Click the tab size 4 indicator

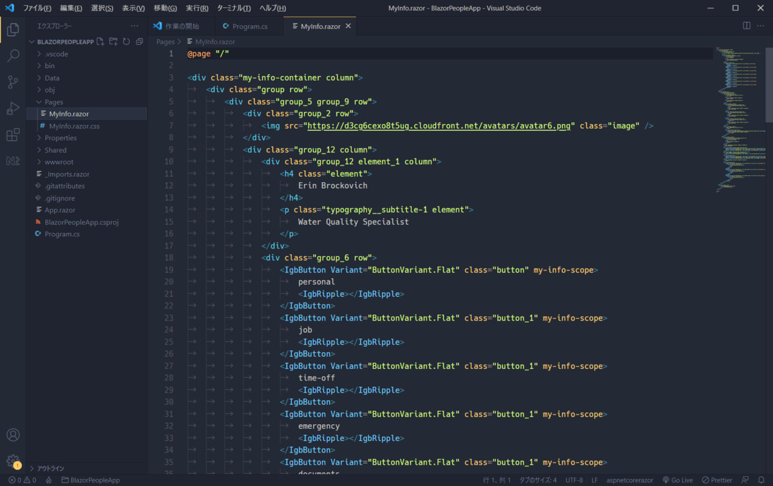click(x=539, y=480)
